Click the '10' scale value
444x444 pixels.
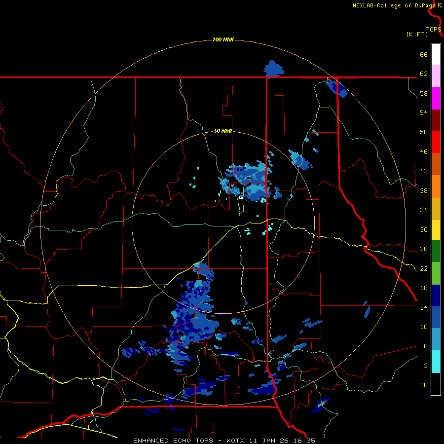coord(424,327)
